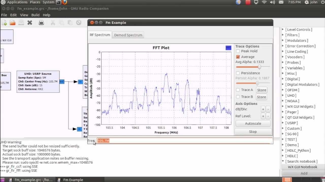Viewport: 325px width, 182px height.
Task: Expand the Modulators category
Action: click(x=283, y=40)
